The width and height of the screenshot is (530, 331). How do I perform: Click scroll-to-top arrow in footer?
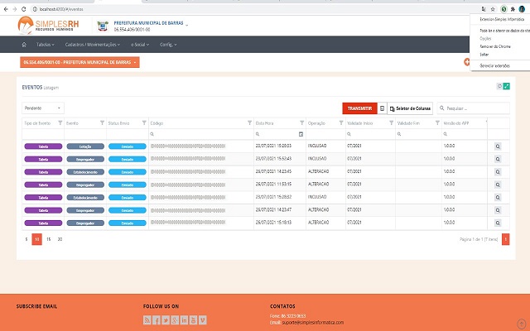pos(522,324)
